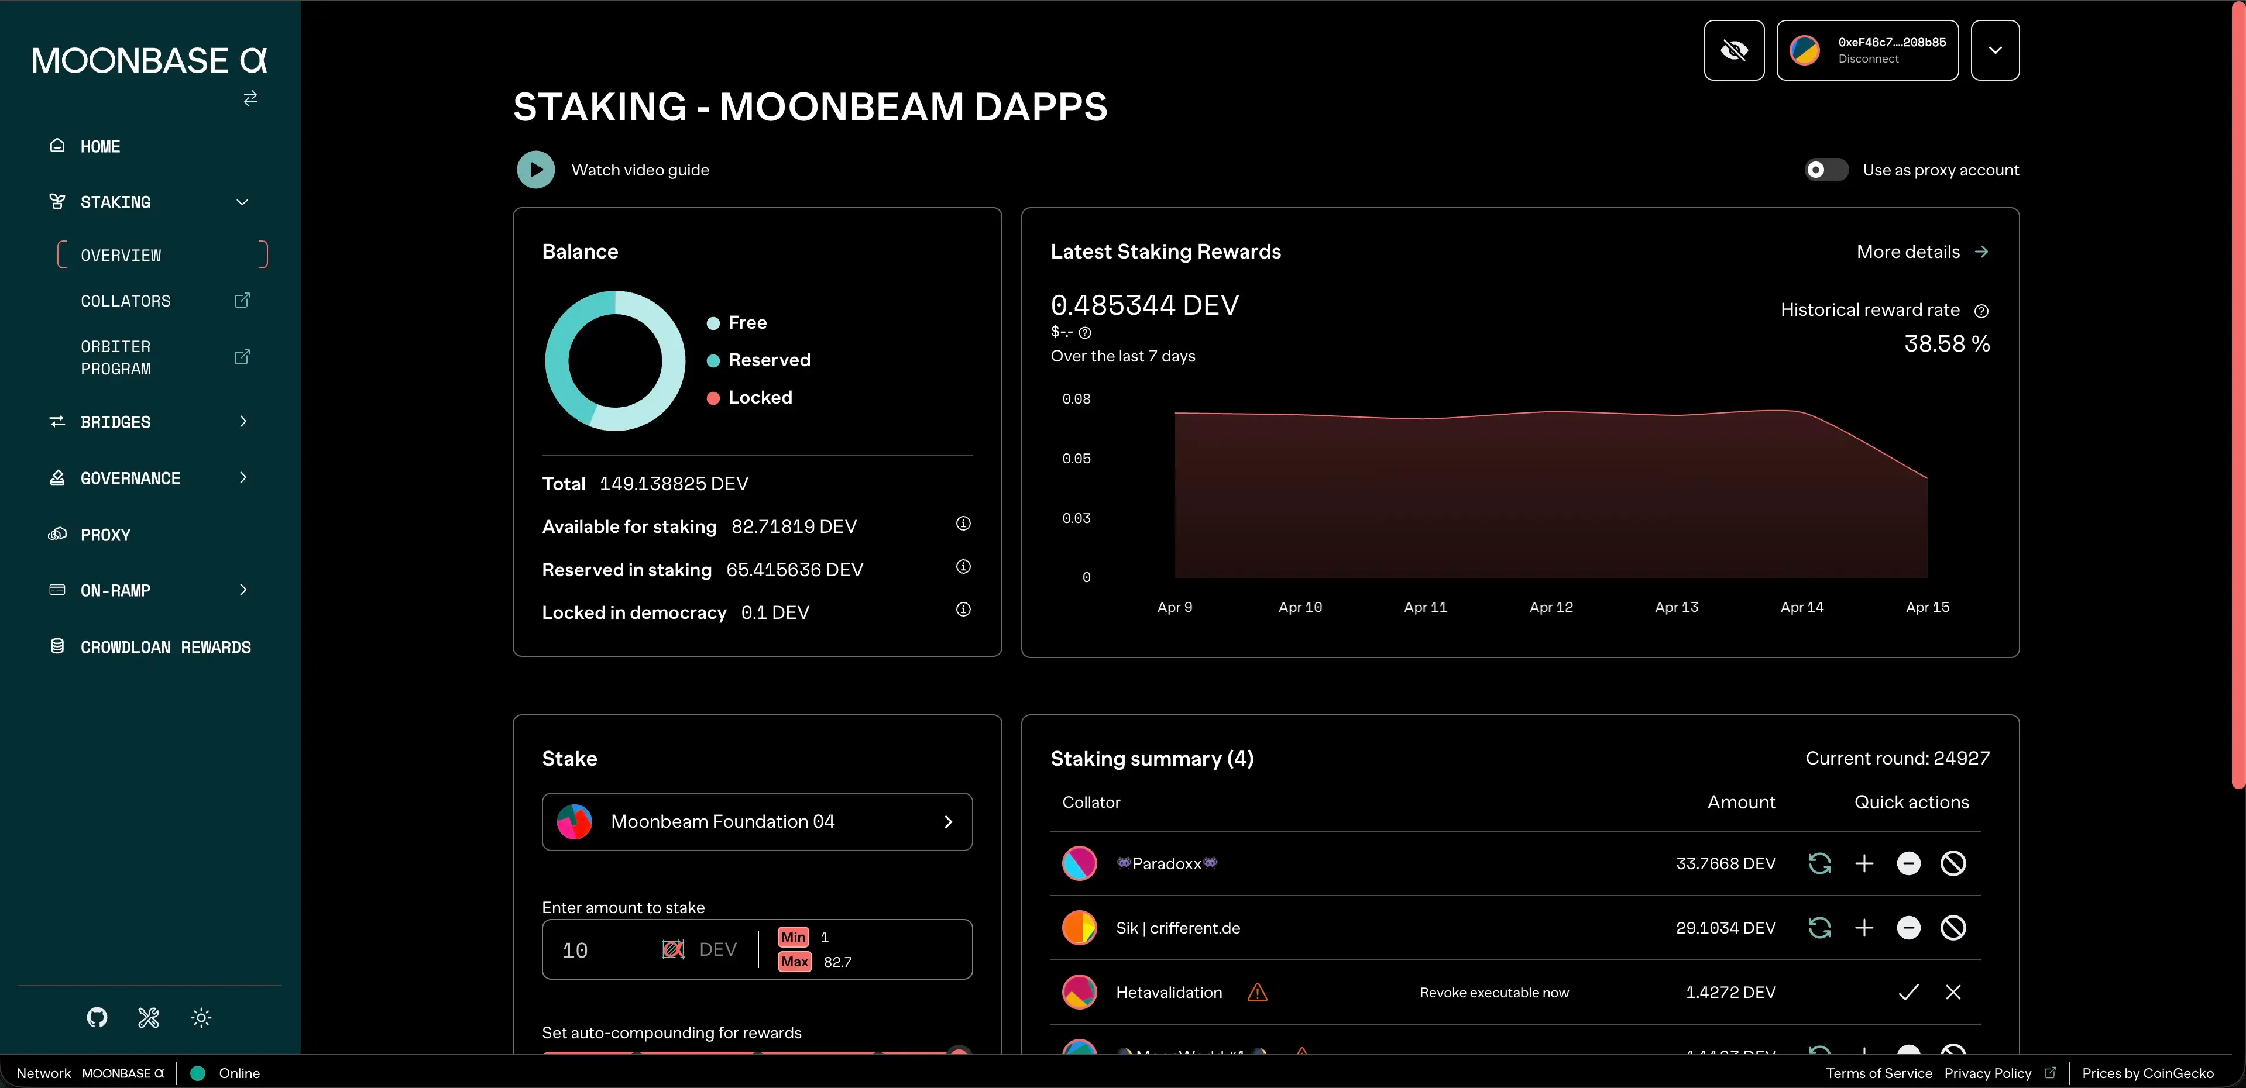This screenshot has height=1088, width=2246.
Task: Open the Moonbeam Foundation 04 collator selector
Action: coord(757,821)
